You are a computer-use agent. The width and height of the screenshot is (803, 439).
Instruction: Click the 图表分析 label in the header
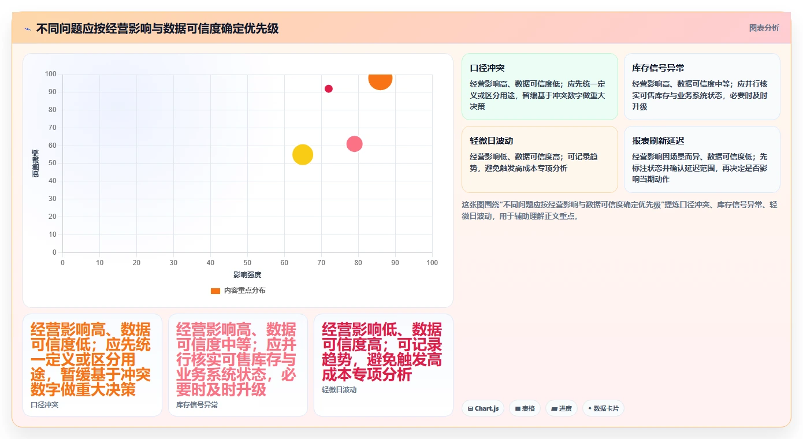pos(764,28)
